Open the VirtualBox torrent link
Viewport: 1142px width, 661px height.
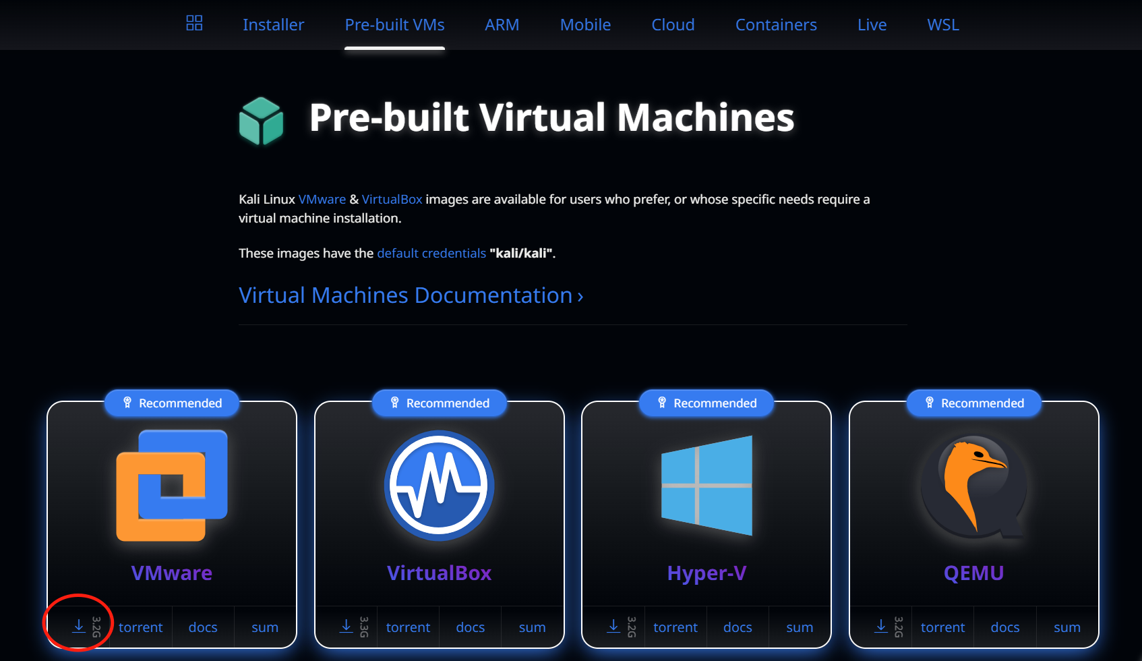(x=408, y=627)
